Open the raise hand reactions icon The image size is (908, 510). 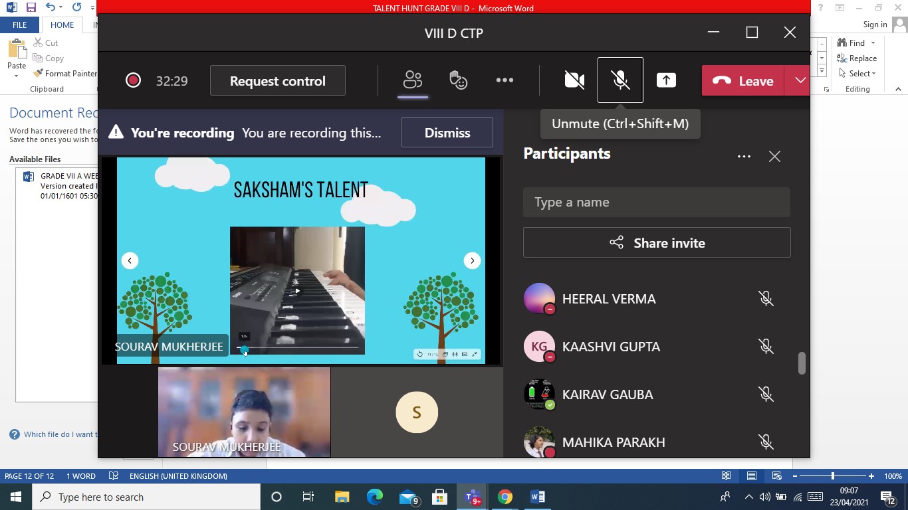coord(458,80)
